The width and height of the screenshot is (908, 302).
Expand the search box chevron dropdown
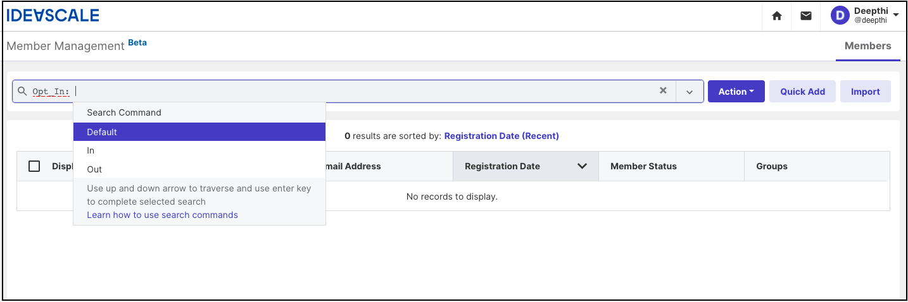point(690,92)
